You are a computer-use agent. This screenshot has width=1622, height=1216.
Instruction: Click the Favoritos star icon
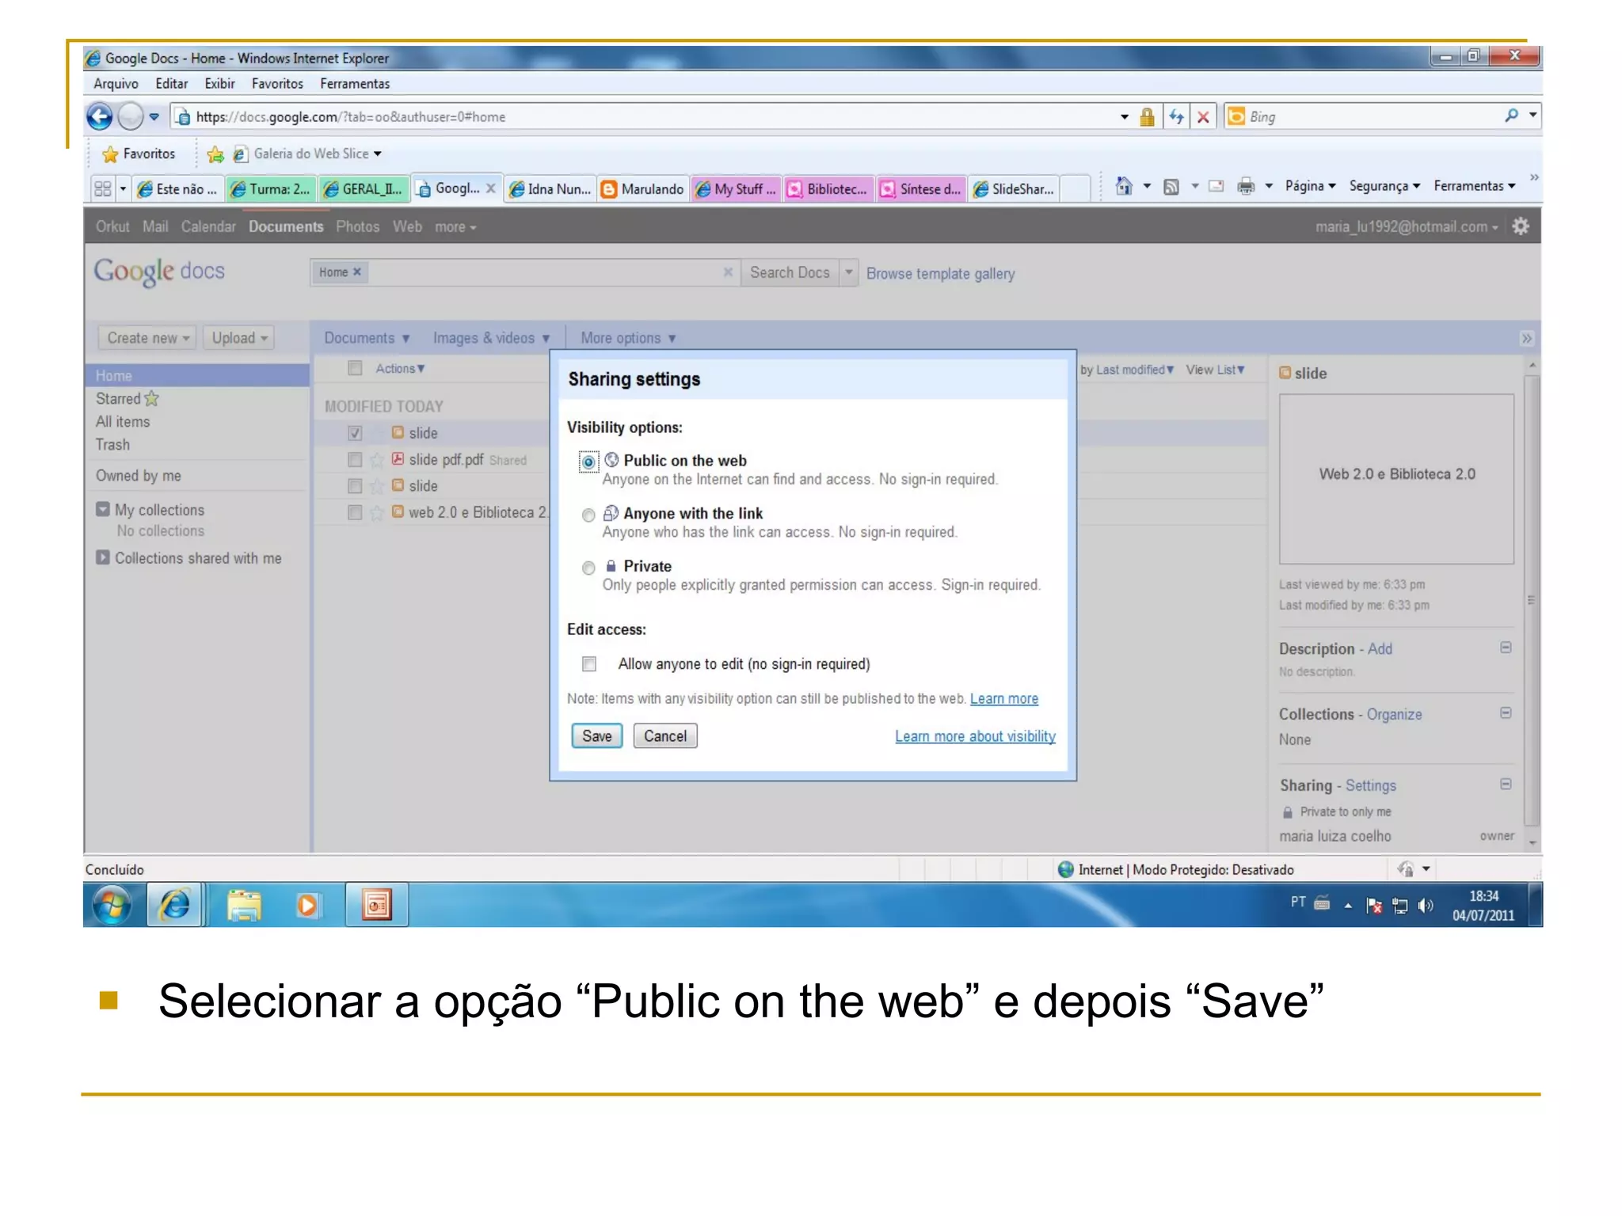[110, 154]
